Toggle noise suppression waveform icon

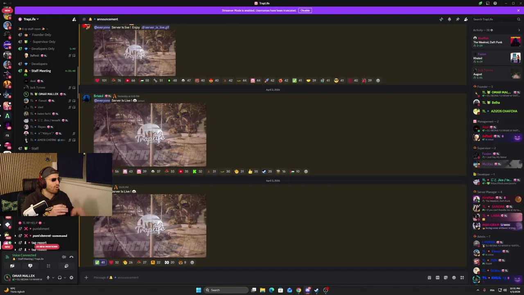64,257
